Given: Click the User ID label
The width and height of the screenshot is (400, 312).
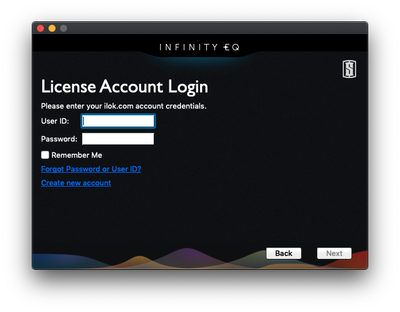Looking at the screenshot, I should (55, 121).
